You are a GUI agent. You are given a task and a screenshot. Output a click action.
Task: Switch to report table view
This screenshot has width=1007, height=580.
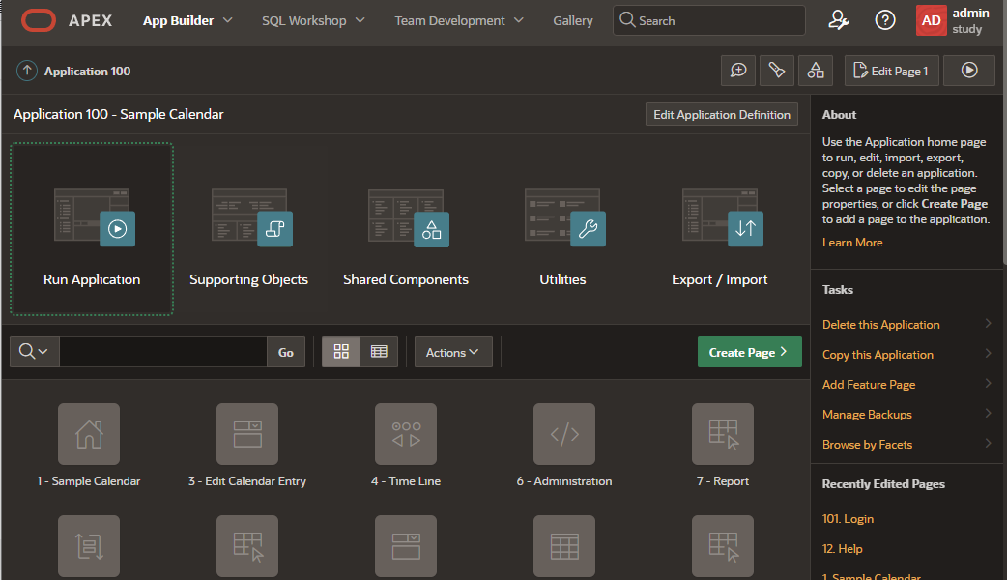tap(379, 352)
